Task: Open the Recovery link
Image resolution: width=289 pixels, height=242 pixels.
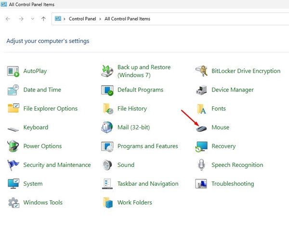Action: tap(223, 146)
